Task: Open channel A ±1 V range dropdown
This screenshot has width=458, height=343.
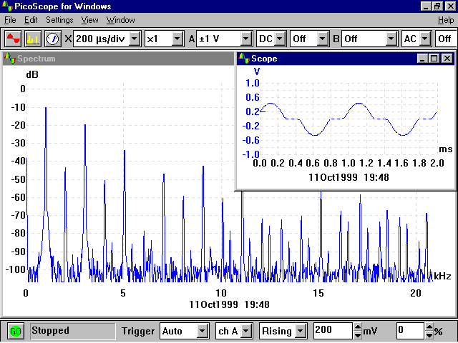Action: click(x=246, y=39)
